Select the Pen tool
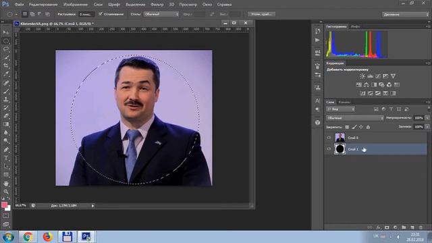The height and width of the screenshot is (243, 432). (x=6, y=150)
